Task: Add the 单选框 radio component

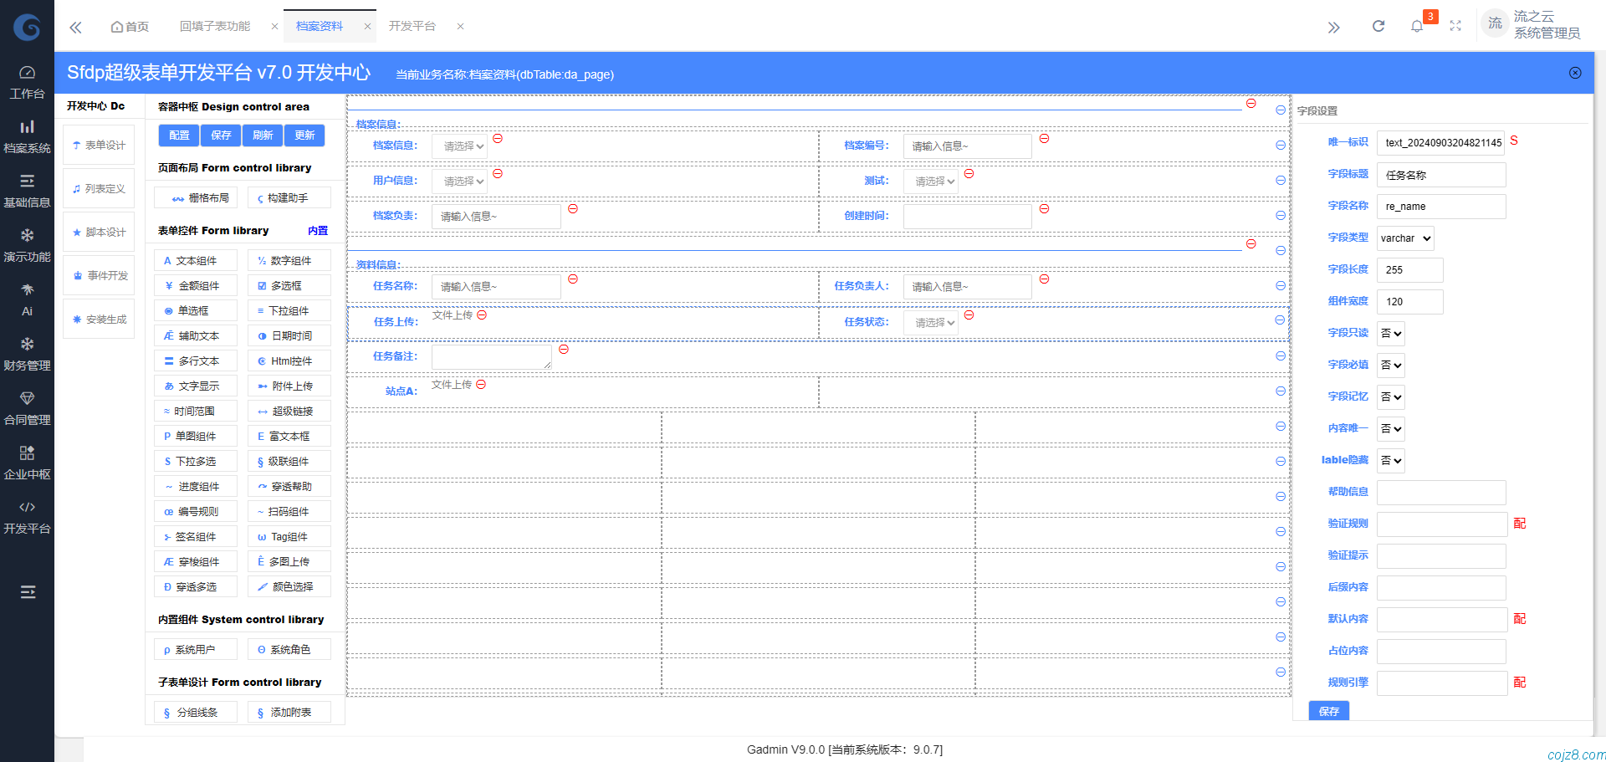Action: (196, 311)
